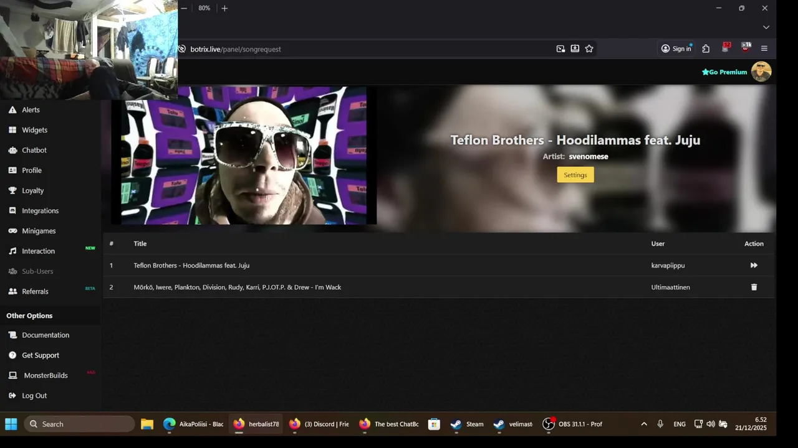Click the user name karvapiippu
Viewport: 798px width, 448px height.
(668, 266)
